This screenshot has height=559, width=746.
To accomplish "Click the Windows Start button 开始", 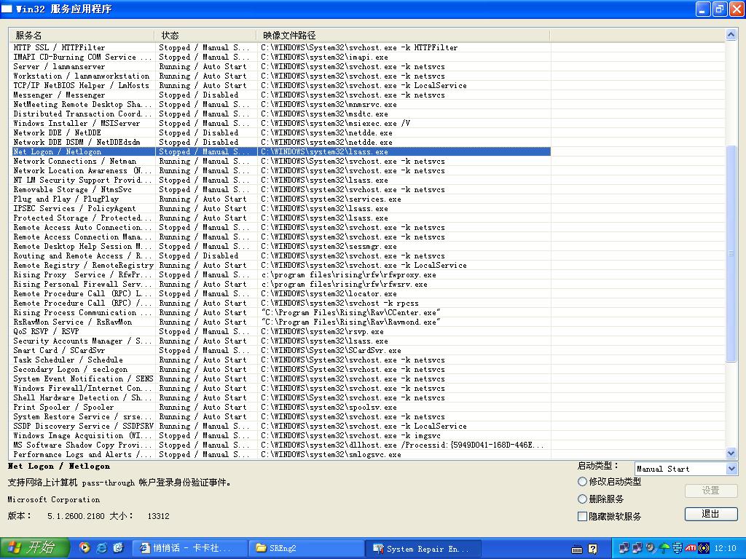I will pos(34,548).
